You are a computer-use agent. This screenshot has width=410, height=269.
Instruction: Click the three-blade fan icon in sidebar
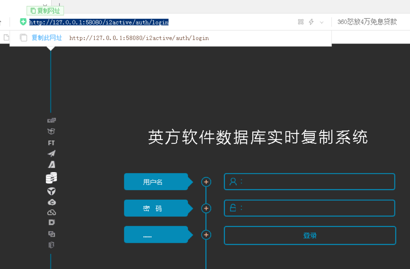[x=51, y=191]
